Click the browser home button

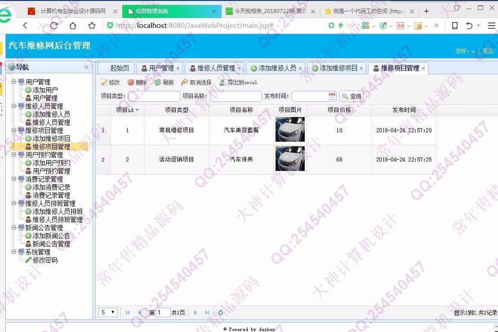73,26
